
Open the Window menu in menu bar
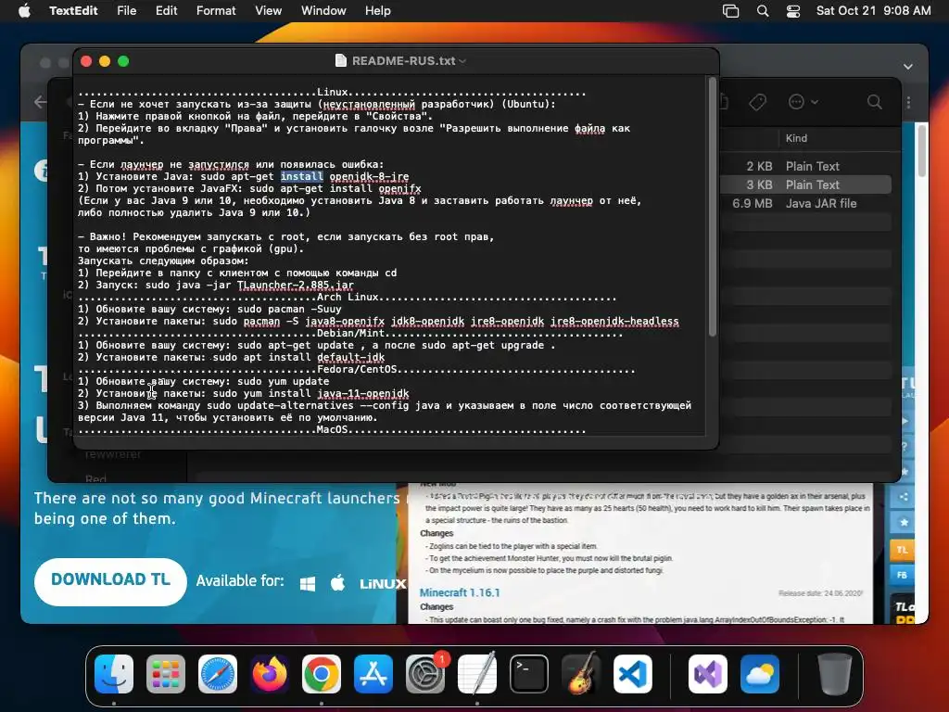pos(323,11)
